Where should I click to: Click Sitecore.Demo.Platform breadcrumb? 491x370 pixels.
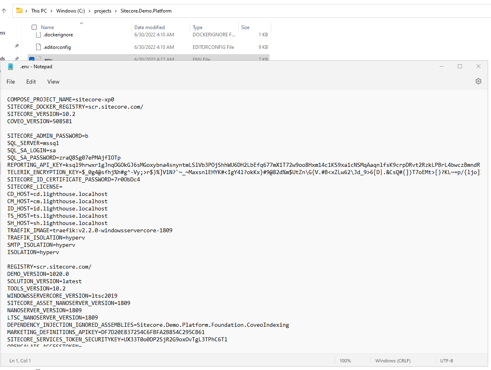click(146, 11)
